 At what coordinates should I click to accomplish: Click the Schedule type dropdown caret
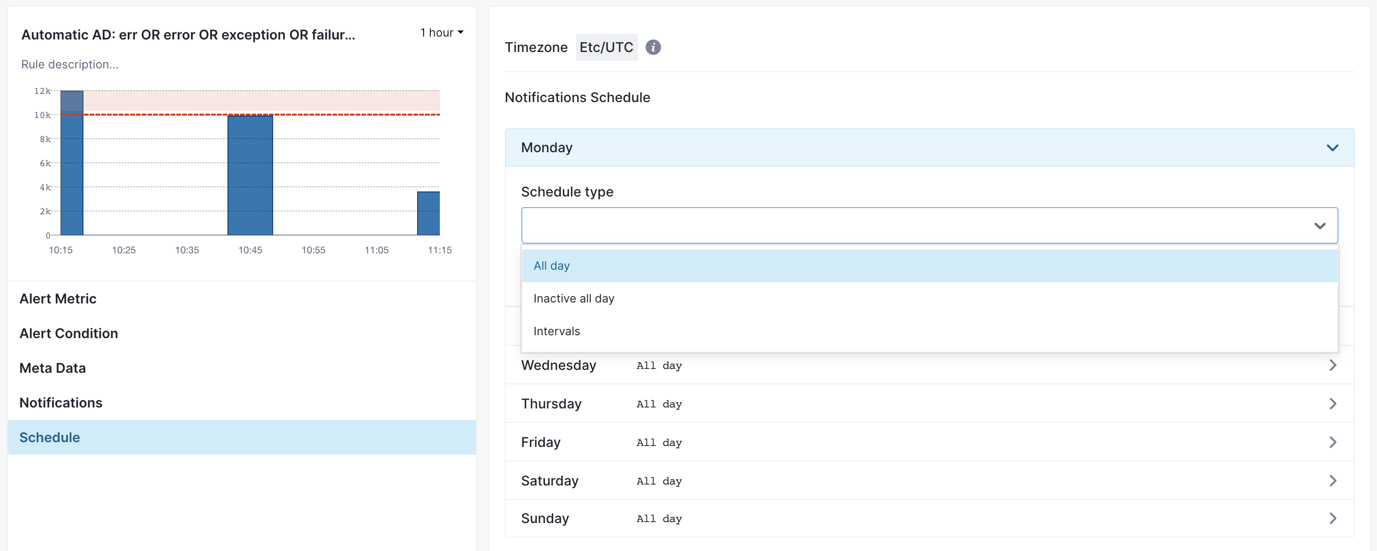point(1320,225)
